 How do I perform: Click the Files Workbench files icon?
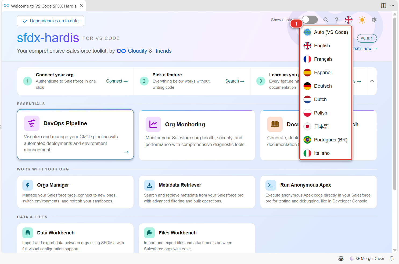pyautogui.click(x=149, y=233)
